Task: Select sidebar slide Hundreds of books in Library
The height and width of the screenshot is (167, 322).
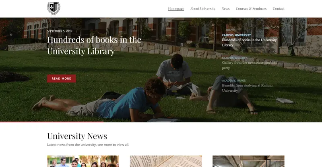Action: pyautogui.click(x=249, y=42)
